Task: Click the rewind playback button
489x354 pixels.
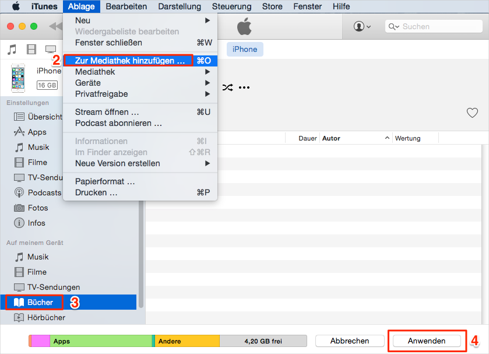Action: point(56,26)
